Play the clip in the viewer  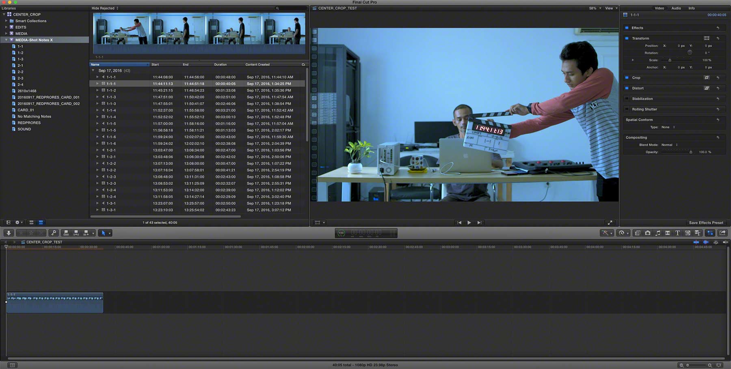pyautogui.click(x=469, y=223)
